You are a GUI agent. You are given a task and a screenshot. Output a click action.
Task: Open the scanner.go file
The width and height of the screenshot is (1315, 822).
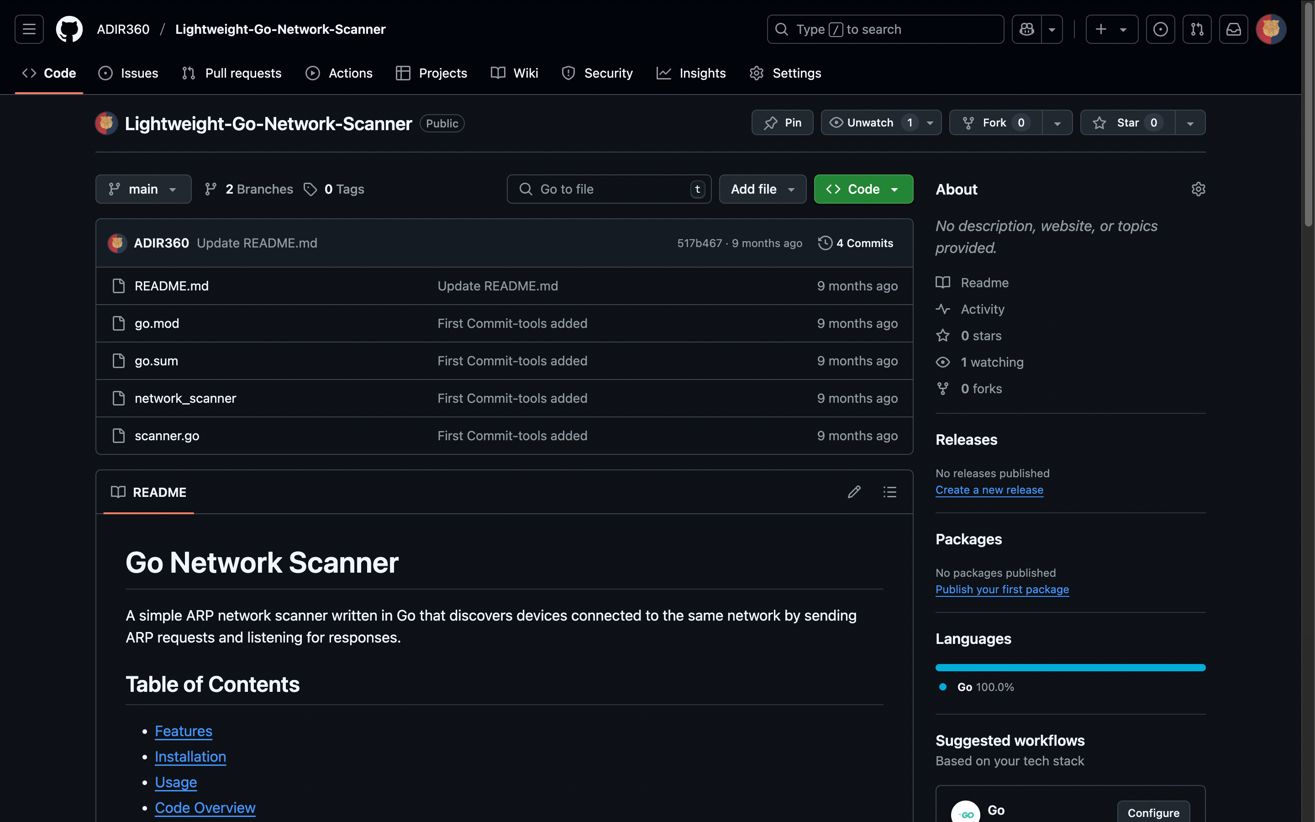coord(167,436)
